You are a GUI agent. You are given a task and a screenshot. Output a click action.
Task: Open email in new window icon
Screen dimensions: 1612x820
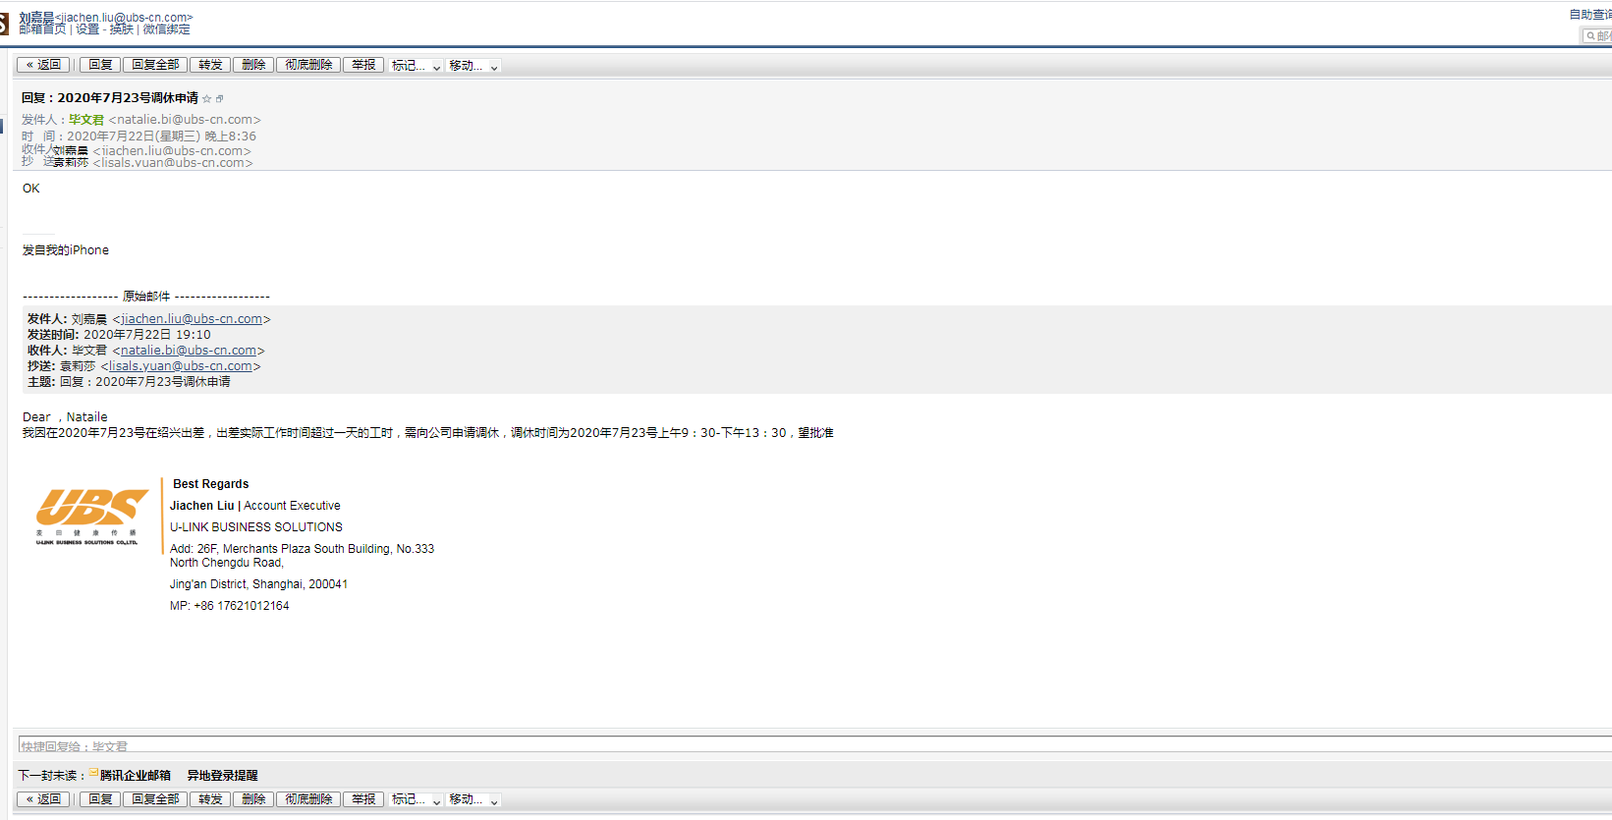[220, 99]
